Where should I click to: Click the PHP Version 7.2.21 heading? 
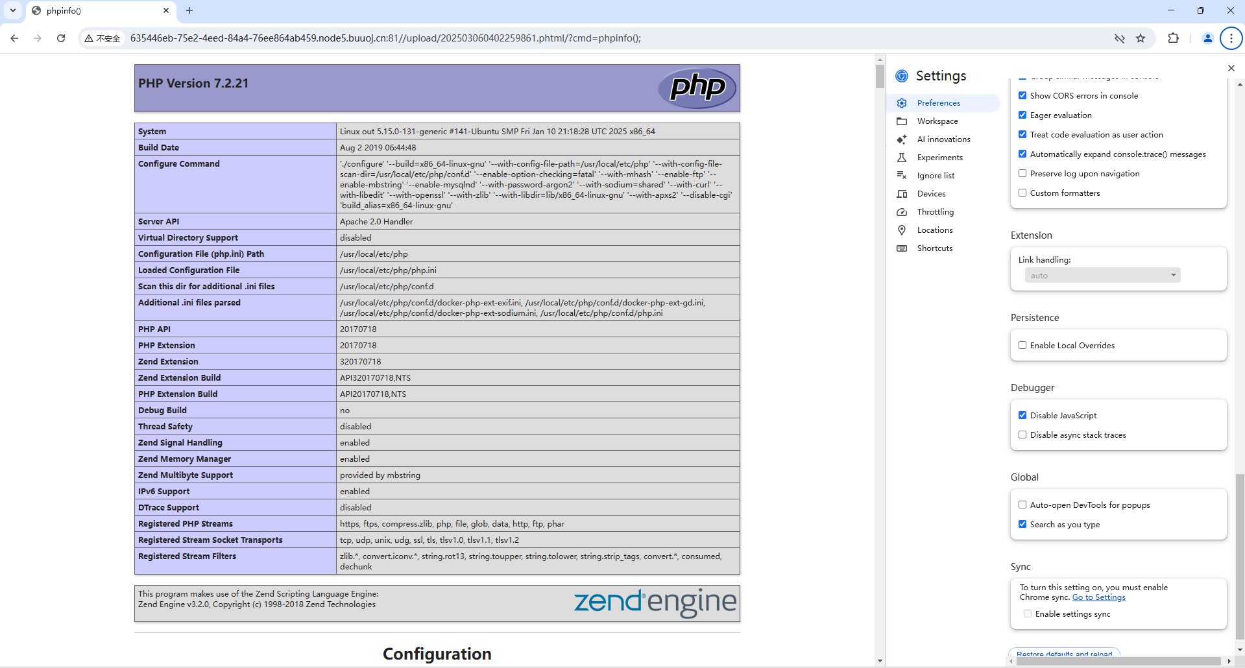coord(193,84)
